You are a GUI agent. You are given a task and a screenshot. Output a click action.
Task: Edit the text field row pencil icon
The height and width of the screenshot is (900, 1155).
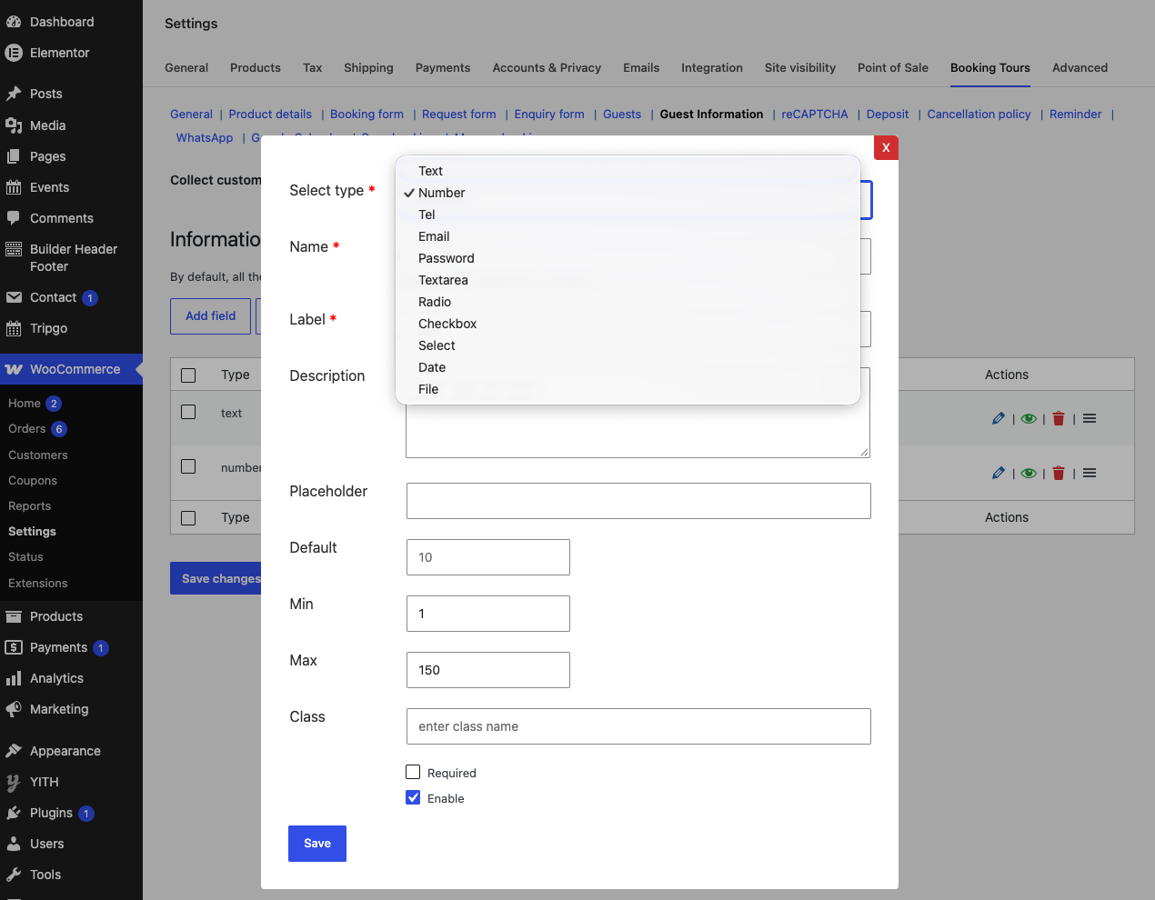pyautogui.click(x=999, y=418)
